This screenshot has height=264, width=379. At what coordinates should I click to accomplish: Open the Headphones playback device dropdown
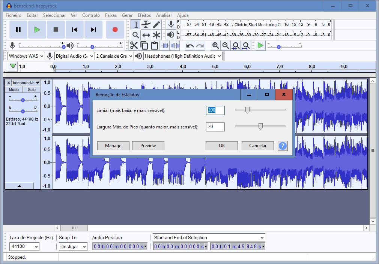[183, 56]
